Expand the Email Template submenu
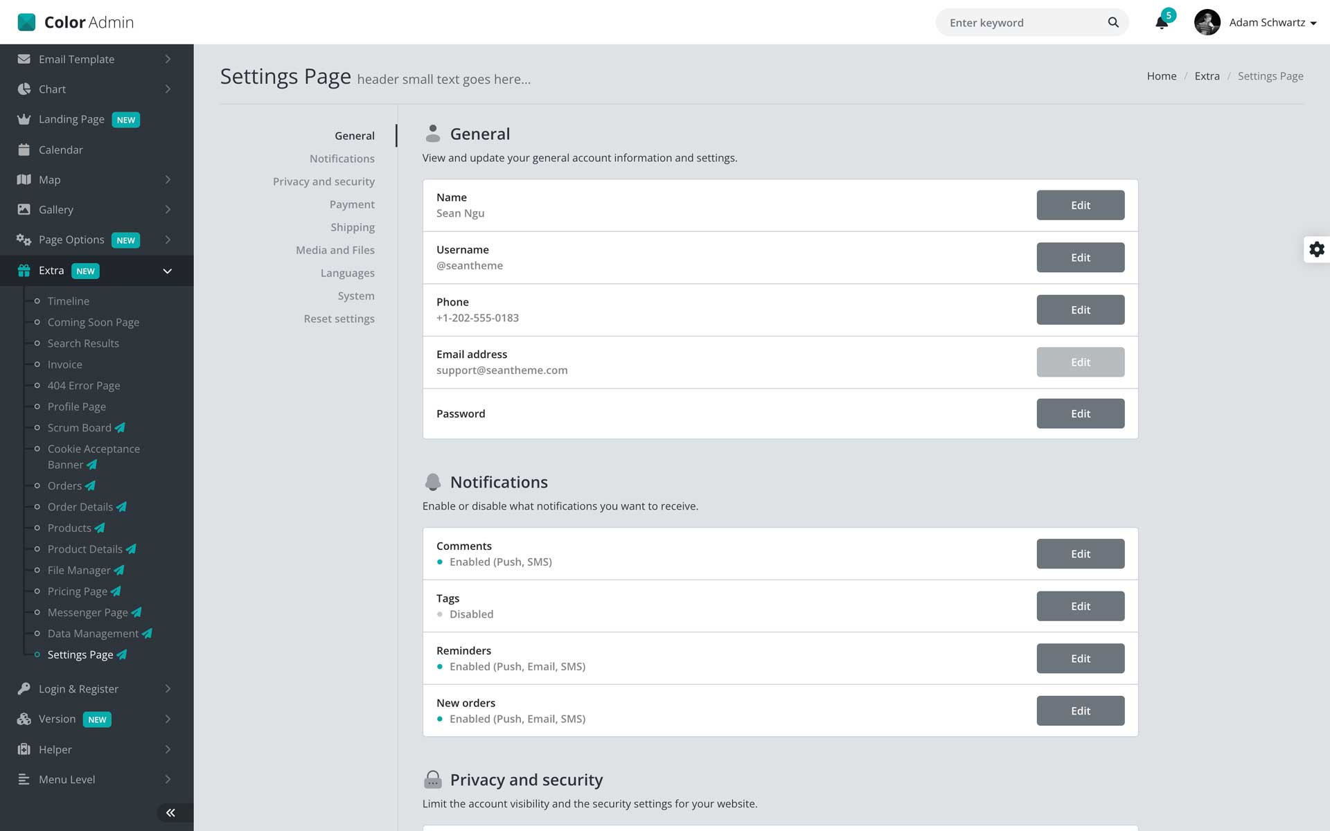1330x831 pixels. (x=168, y=60)
